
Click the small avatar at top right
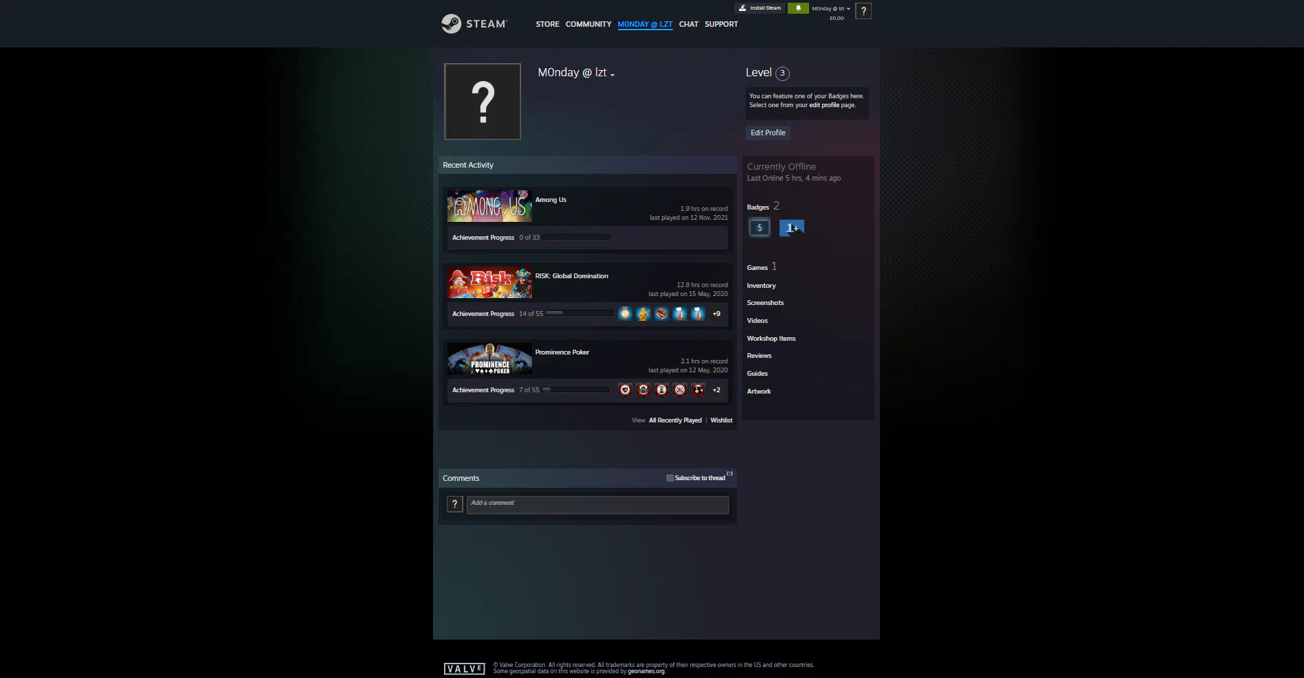pyautogui.click(x=863, y=11)
